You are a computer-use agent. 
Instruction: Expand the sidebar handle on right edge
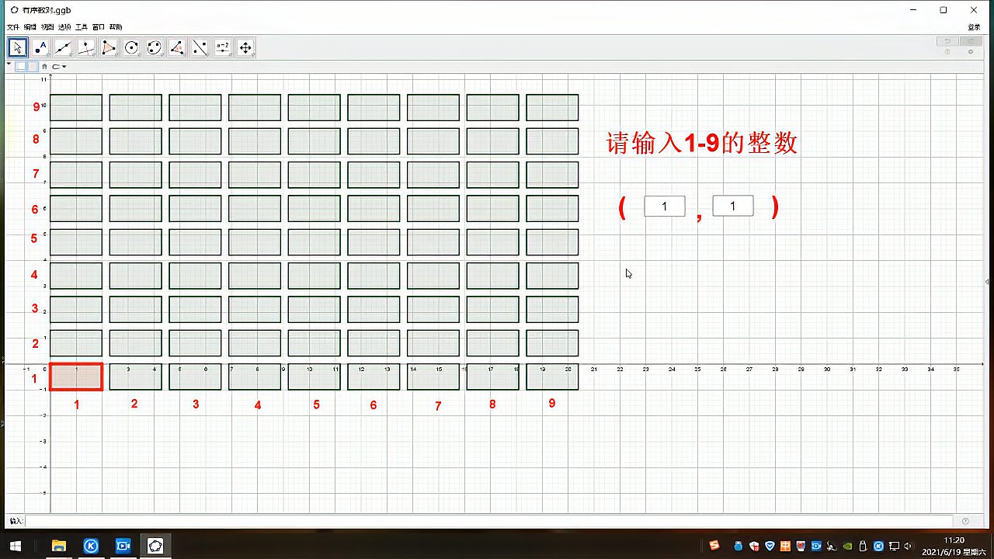coord(988,282)
